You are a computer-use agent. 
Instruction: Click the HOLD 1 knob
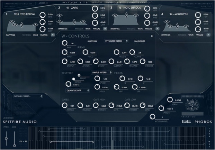point(85,52)
